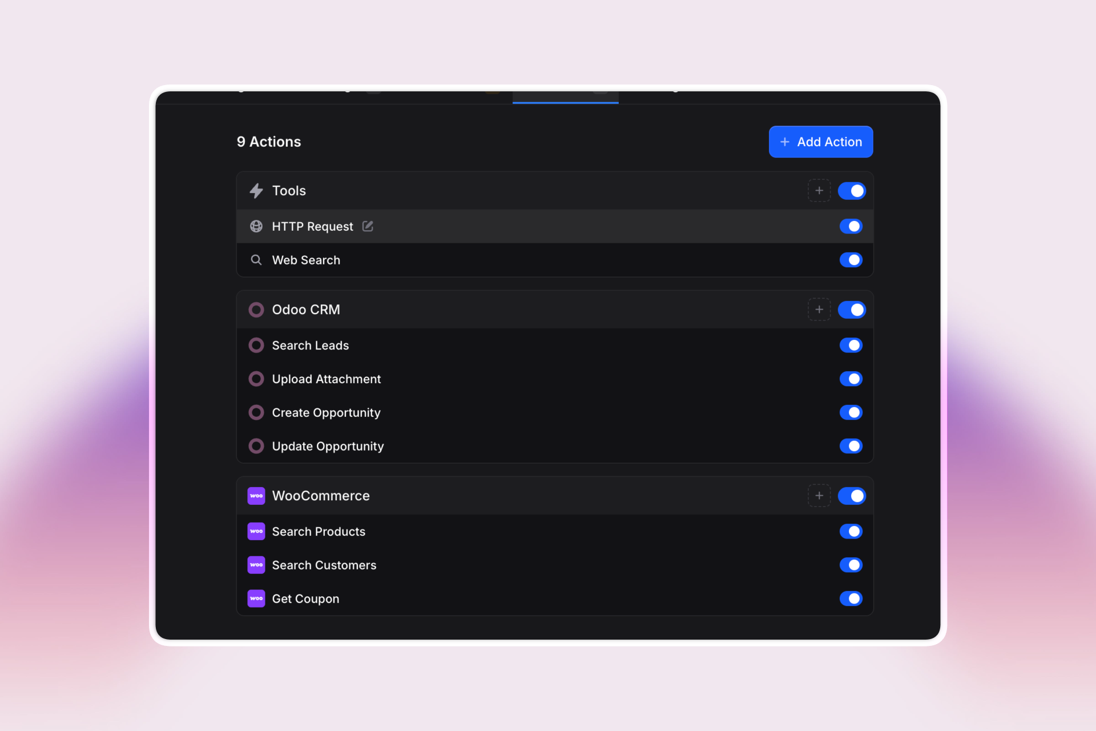Select the HTTP Request label

point(312,227)
